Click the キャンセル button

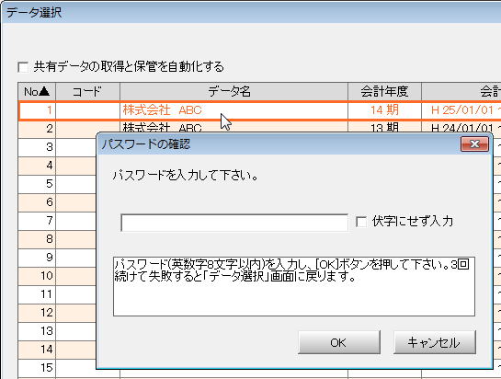(x=434, y=342)
